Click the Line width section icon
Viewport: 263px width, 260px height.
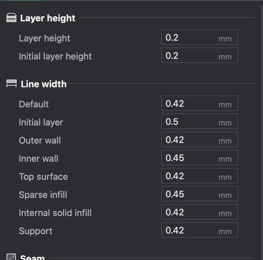[12, 84]
